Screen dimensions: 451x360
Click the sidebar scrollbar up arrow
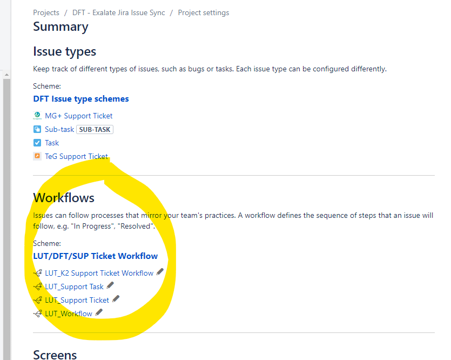pos(6,75)
